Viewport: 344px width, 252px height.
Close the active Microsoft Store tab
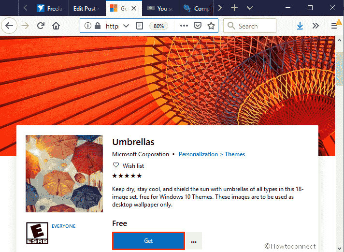coord(134,8)
